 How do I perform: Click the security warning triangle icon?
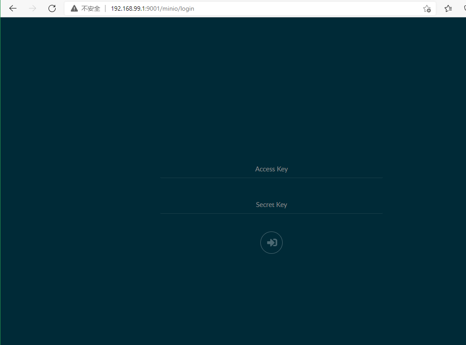(74, 8)
